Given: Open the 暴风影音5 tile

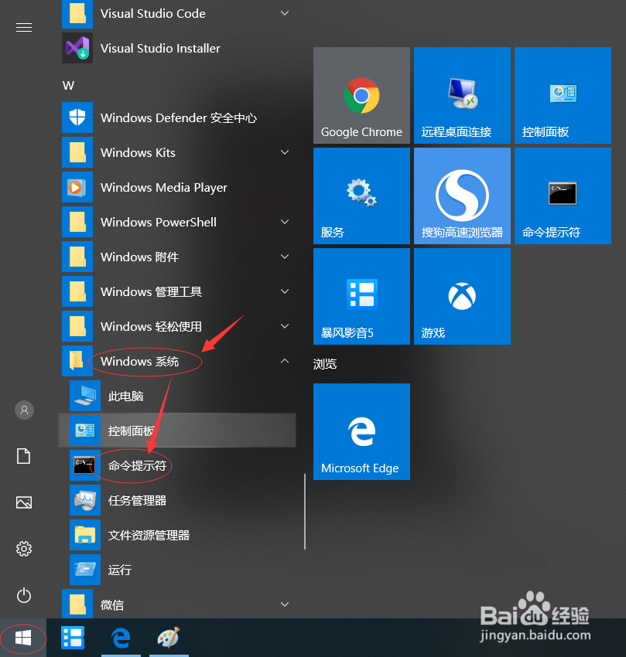Looking at the screenshot, I should pyautogui.click(x=361, y=296).
